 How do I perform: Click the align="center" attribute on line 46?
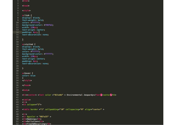(93, 109)
